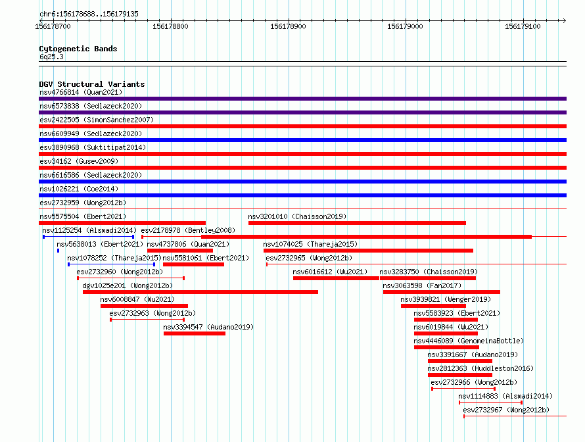The image size is (585, 442).
Task: Click esv2178978 (Bentley2008) label
Action: (188, 230)
